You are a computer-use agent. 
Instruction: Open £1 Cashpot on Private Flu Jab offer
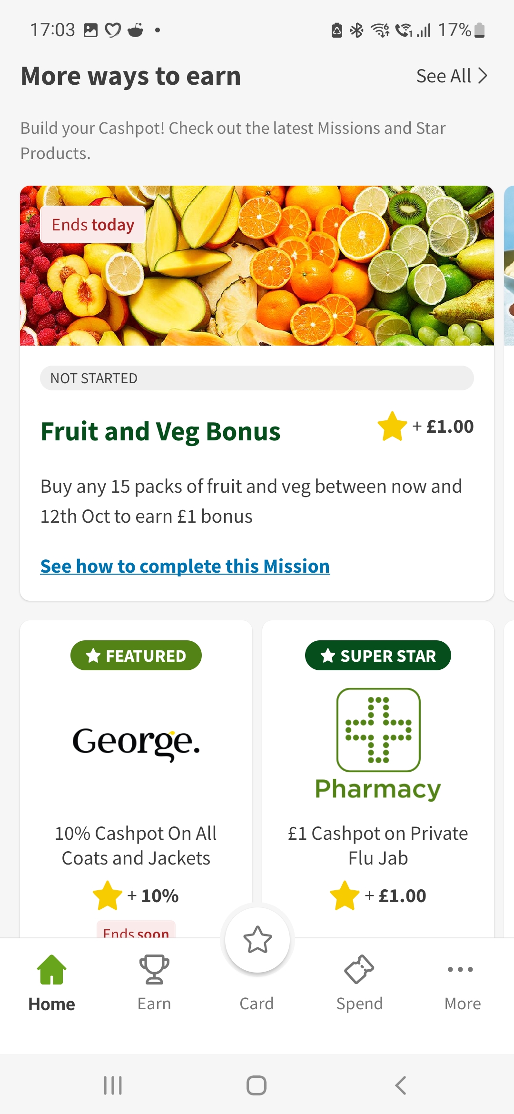378,845
